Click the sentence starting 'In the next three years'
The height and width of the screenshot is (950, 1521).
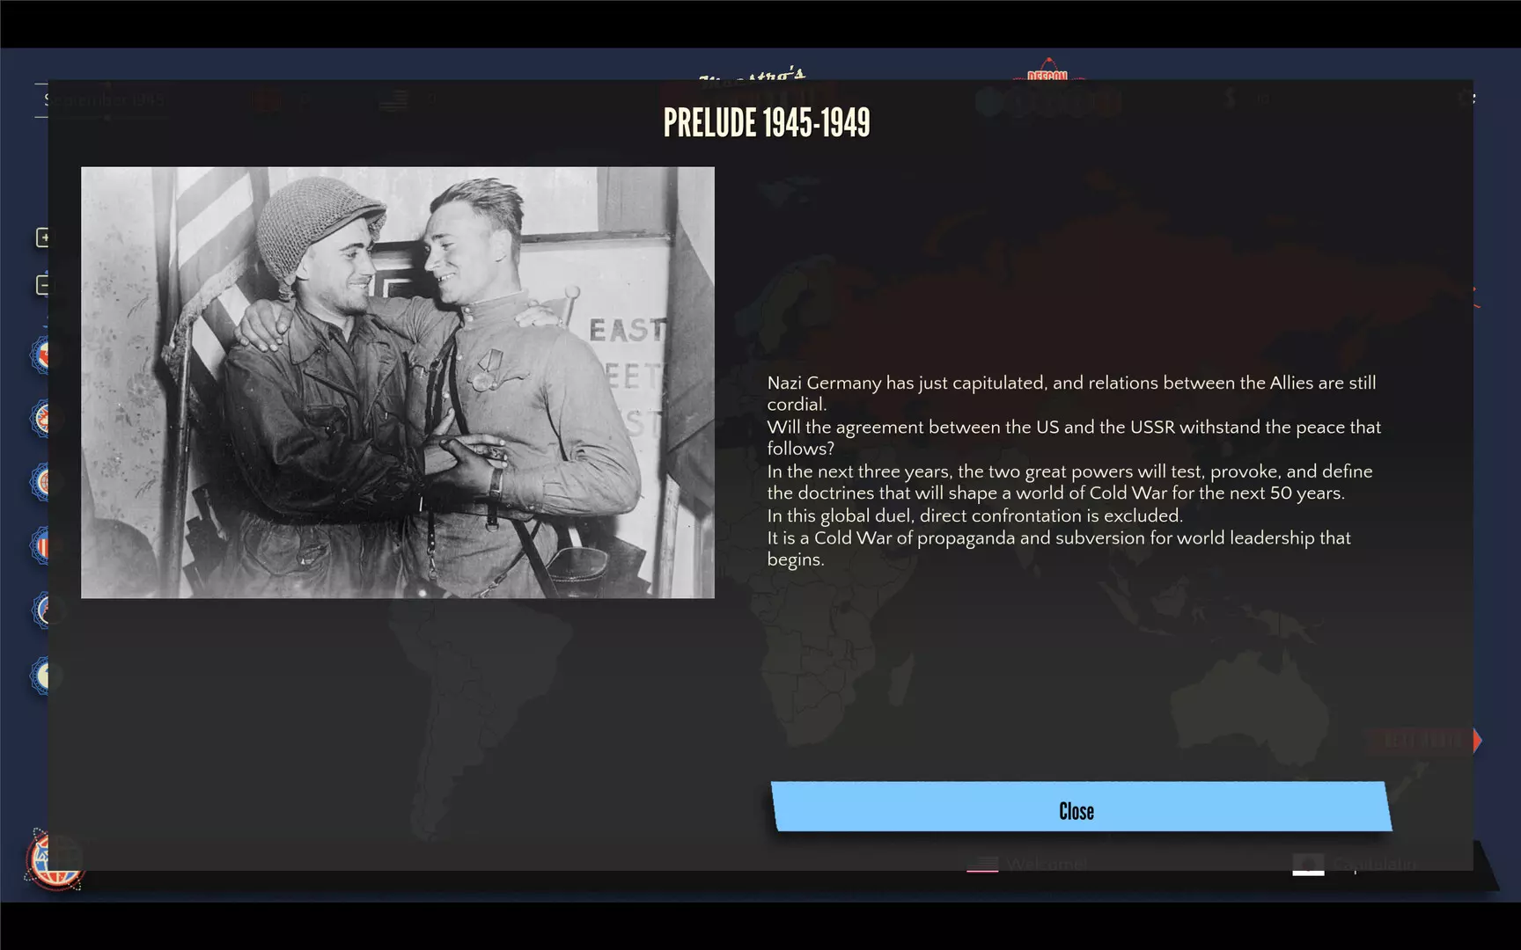click(x=1069, y=482)
